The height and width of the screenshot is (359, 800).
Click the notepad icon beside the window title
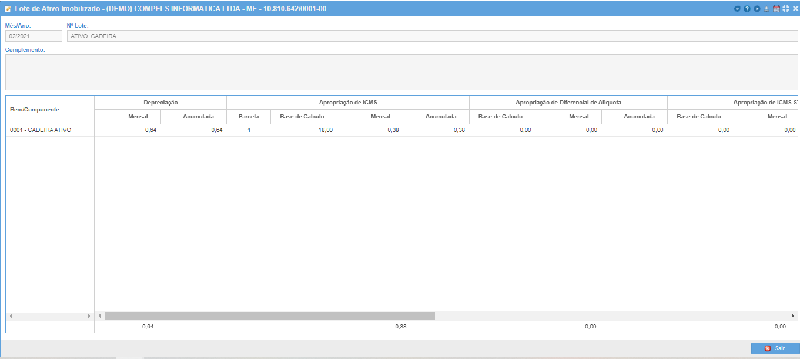8,9
